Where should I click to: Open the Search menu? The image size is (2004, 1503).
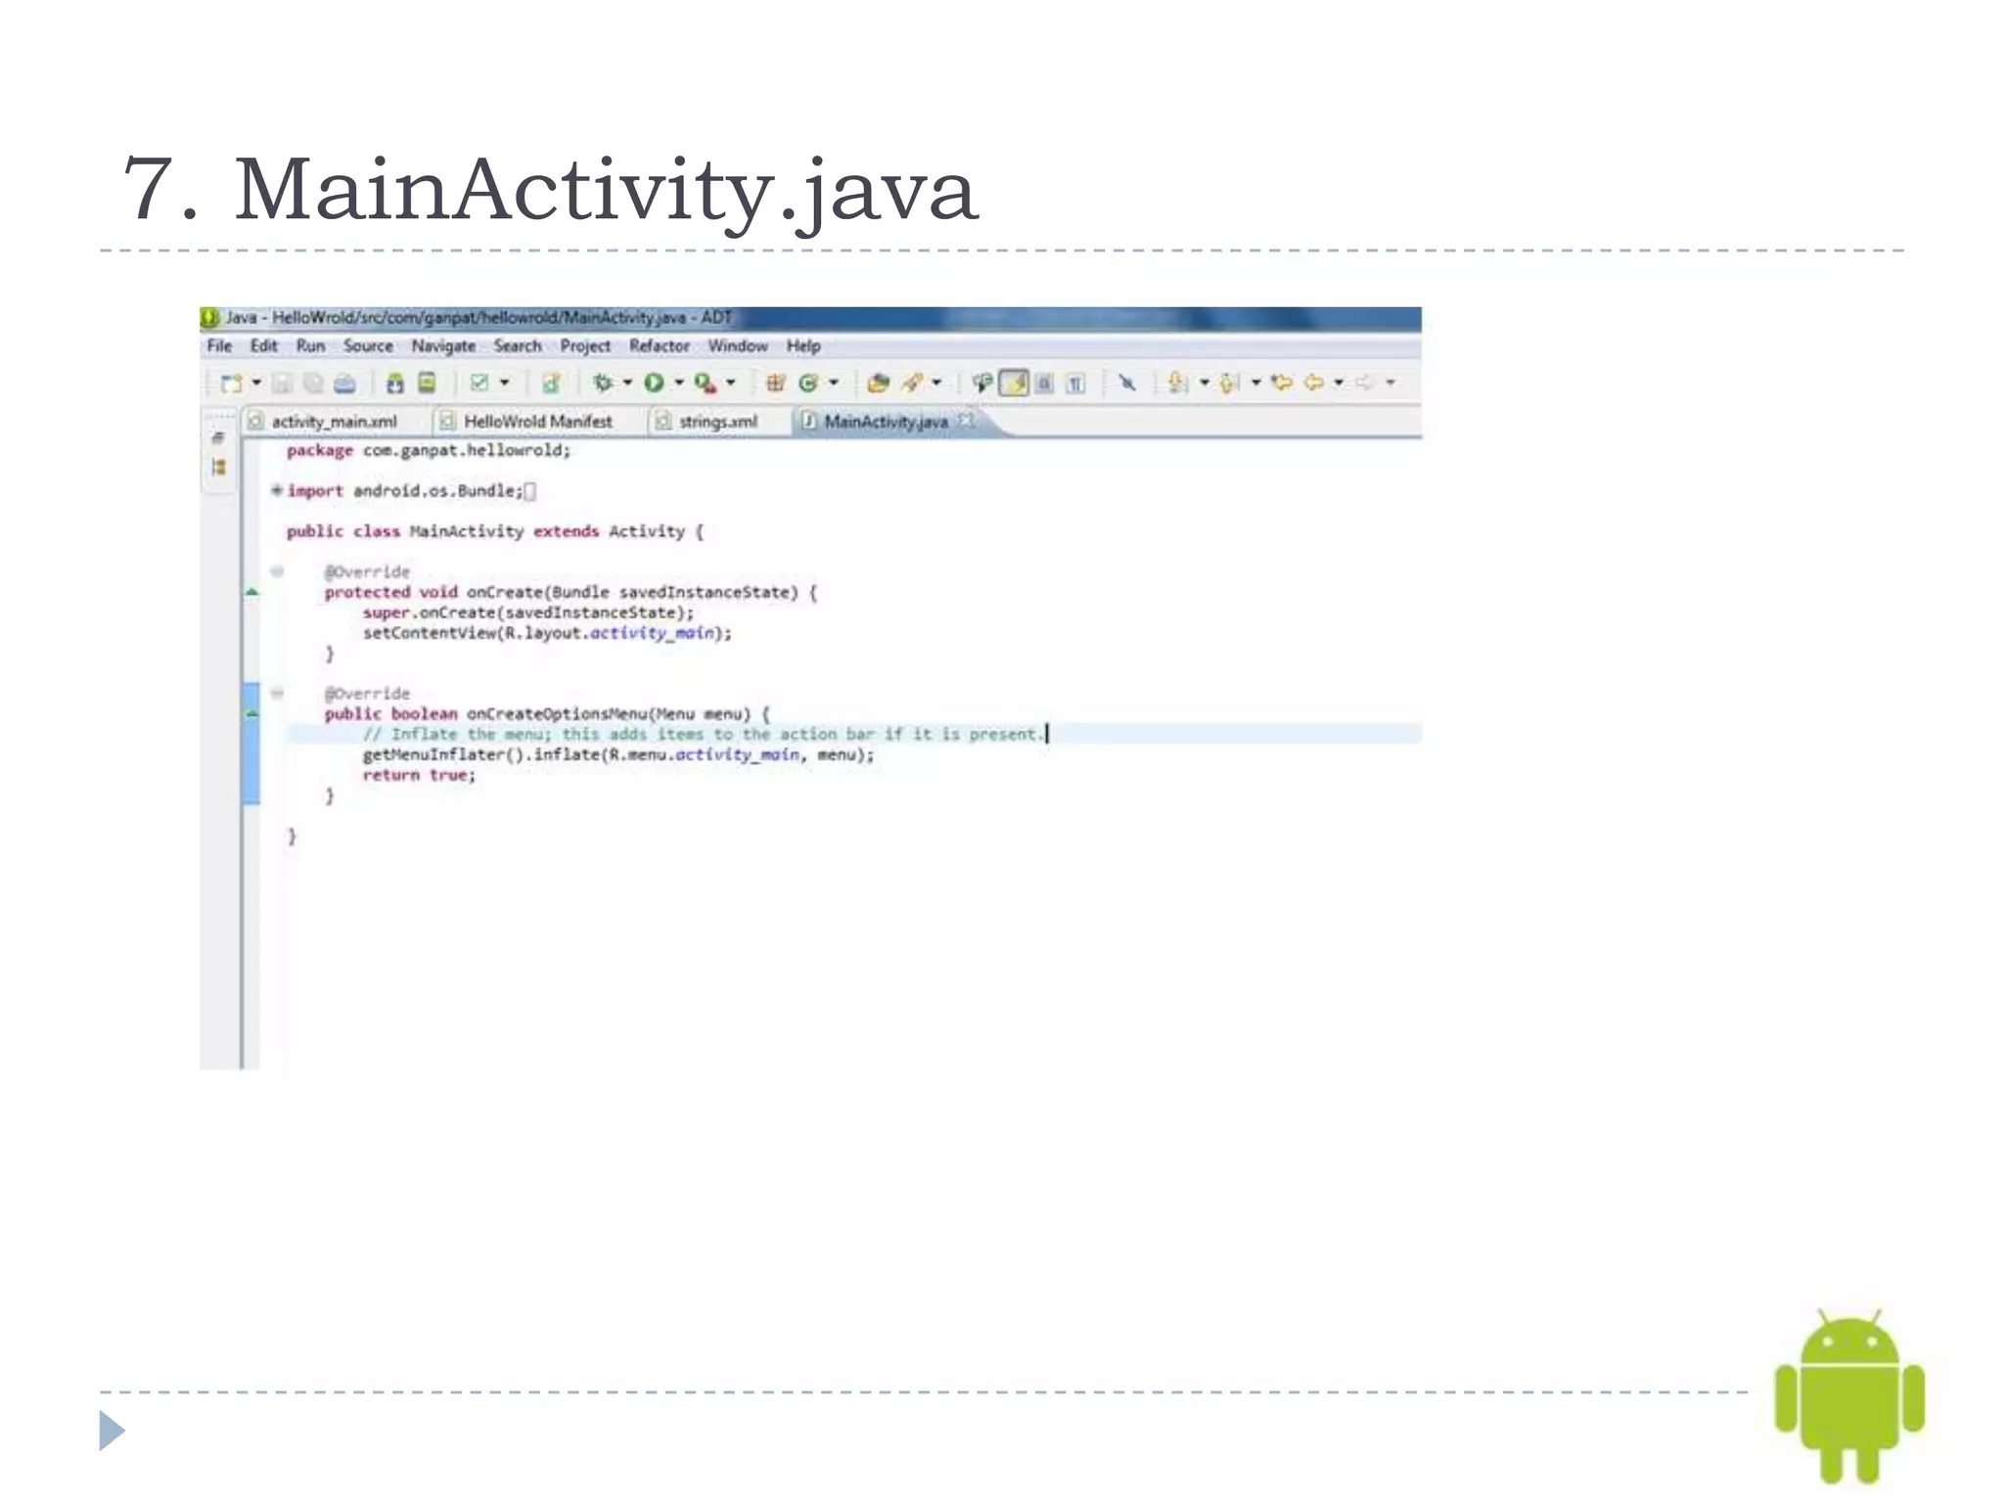(518, 345)
